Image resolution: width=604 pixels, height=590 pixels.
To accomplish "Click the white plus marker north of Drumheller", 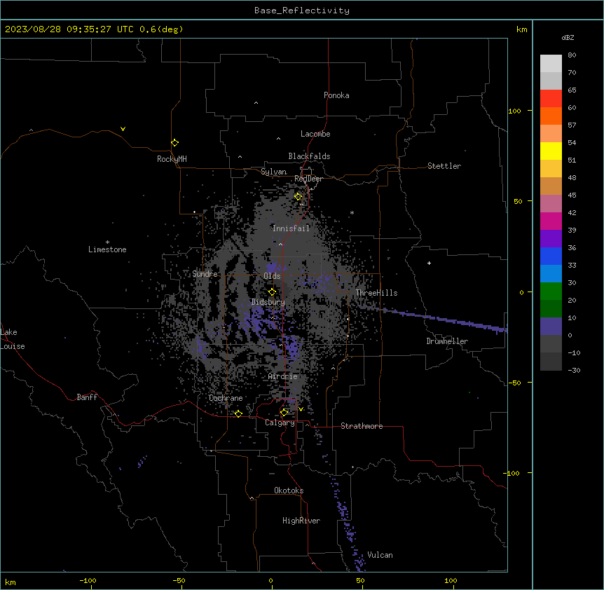I will (429, 263).
